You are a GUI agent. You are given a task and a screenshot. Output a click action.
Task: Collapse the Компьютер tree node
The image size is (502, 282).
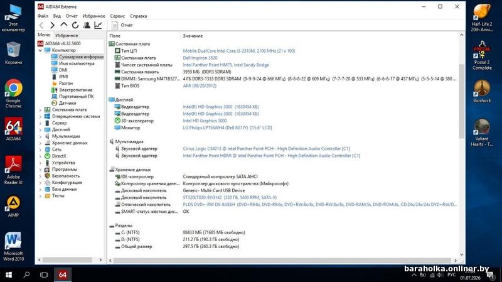coord(40,50)
